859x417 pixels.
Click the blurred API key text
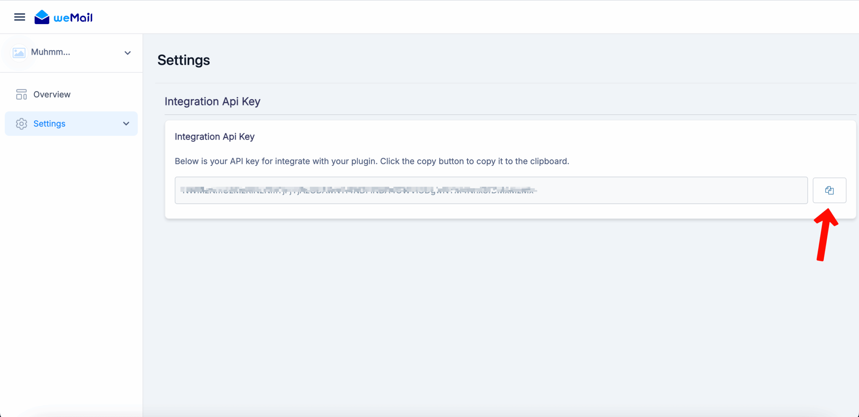[358, 190]
